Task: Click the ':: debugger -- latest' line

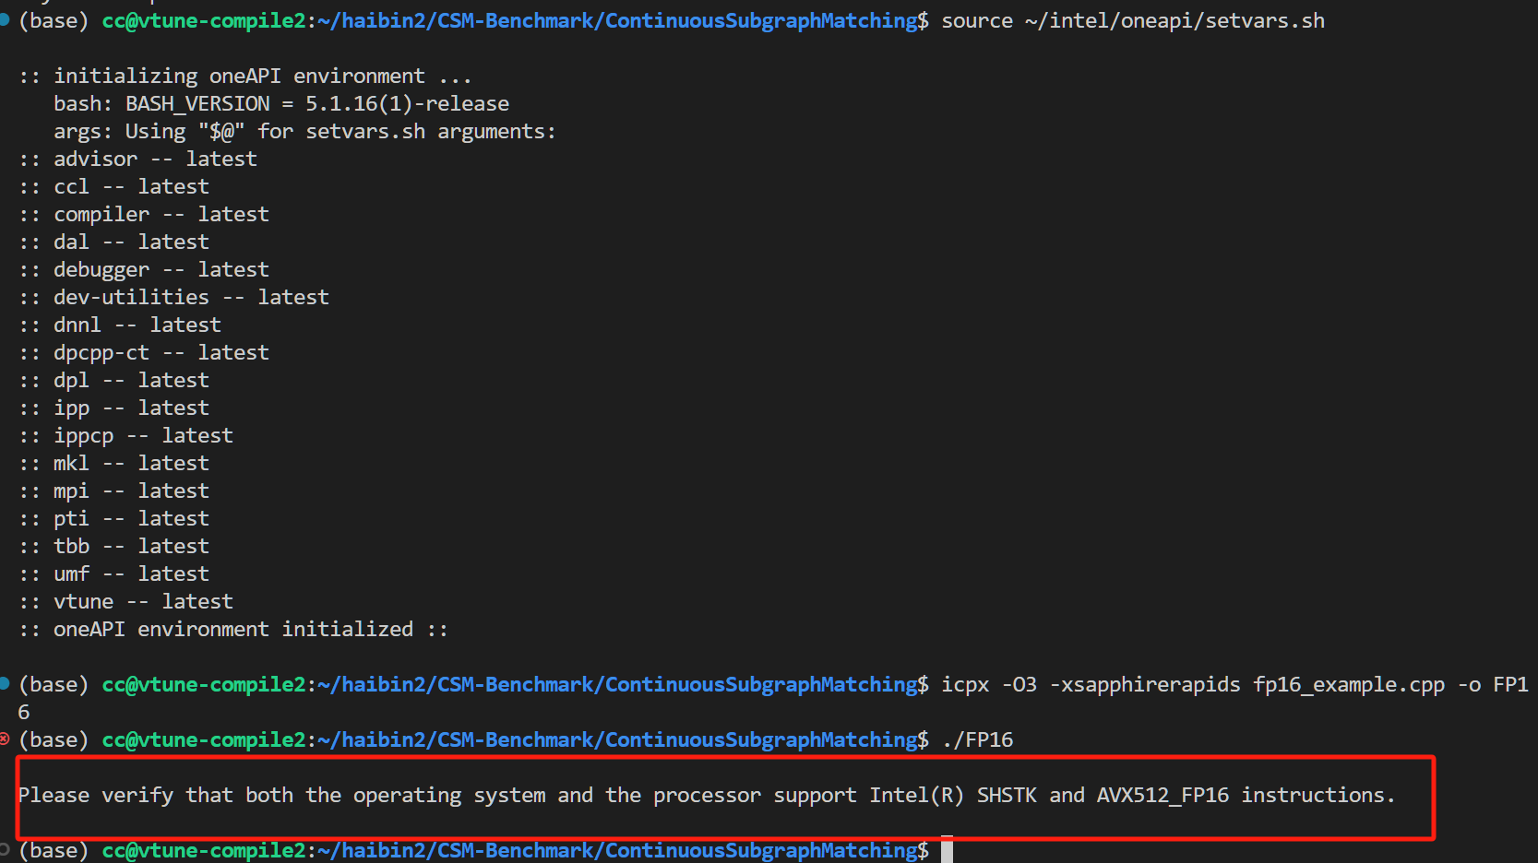Action: [x=144, y=269]
